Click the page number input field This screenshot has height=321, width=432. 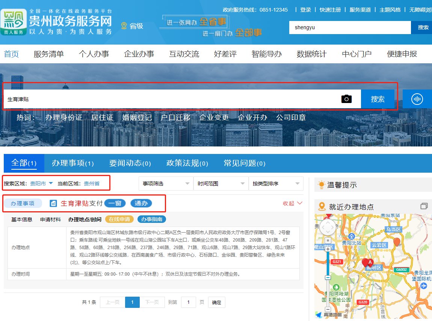coord(189,302)
